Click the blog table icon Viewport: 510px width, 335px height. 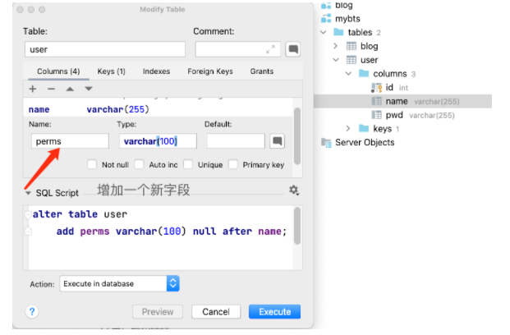[x=351, y=46]
